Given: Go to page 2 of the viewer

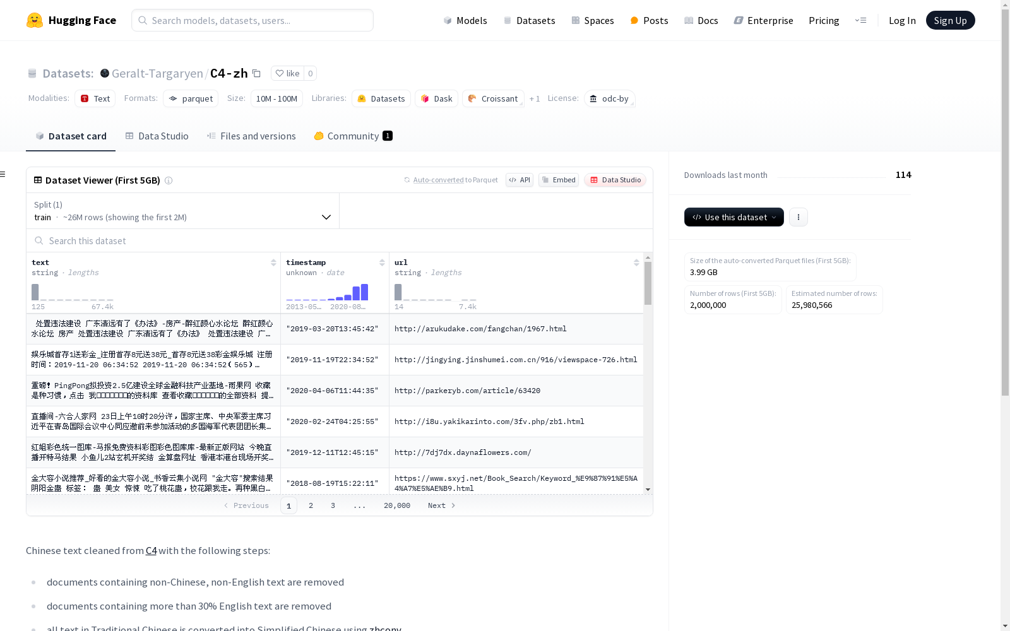Looking at the screenshot, I should 311,505.
